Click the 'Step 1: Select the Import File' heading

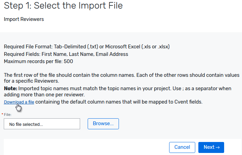63,6
